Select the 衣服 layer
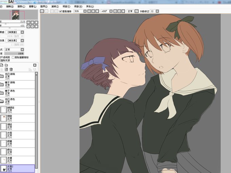 17,135
